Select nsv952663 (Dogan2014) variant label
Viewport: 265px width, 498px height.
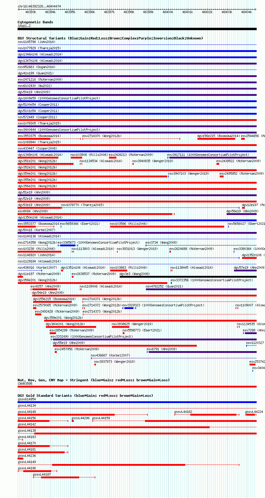36,67
